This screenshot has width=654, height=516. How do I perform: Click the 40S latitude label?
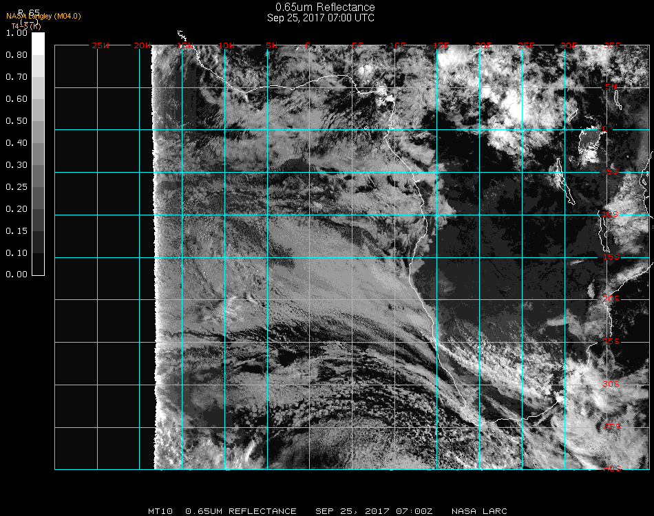click(612, 469)
